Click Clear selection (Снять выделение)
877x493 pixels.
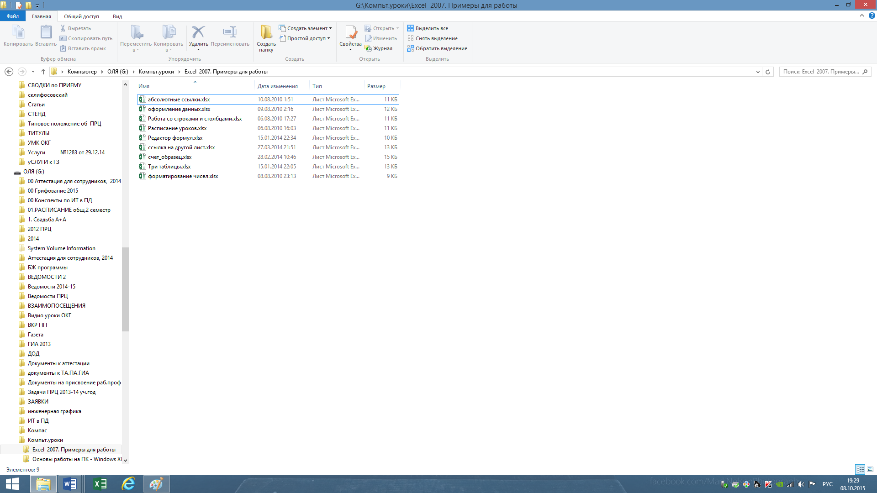click(x=432, y=38)
